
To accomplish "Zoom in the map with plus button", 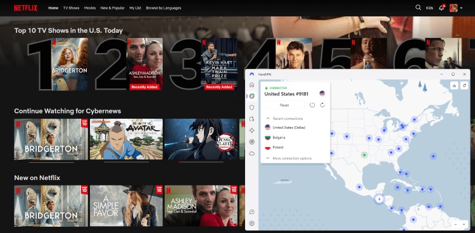I will click(x=464, y=224).
